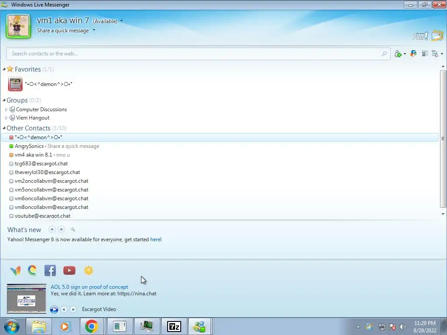
Task: Expand the Computer Discussions group
Action: [6, 109]
